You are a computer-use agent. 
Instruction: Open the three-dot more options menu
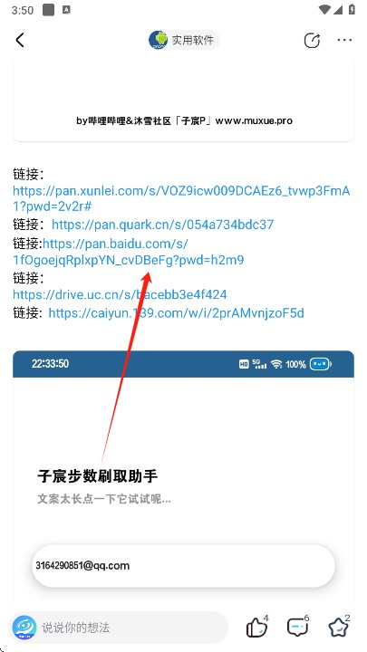click(344, 41)
